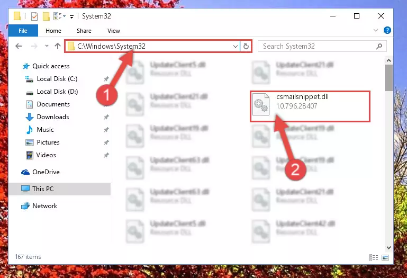Switch to Large icons view in the status bar
Viewport: 407px width, 278px height.
[x=385, y=257]
